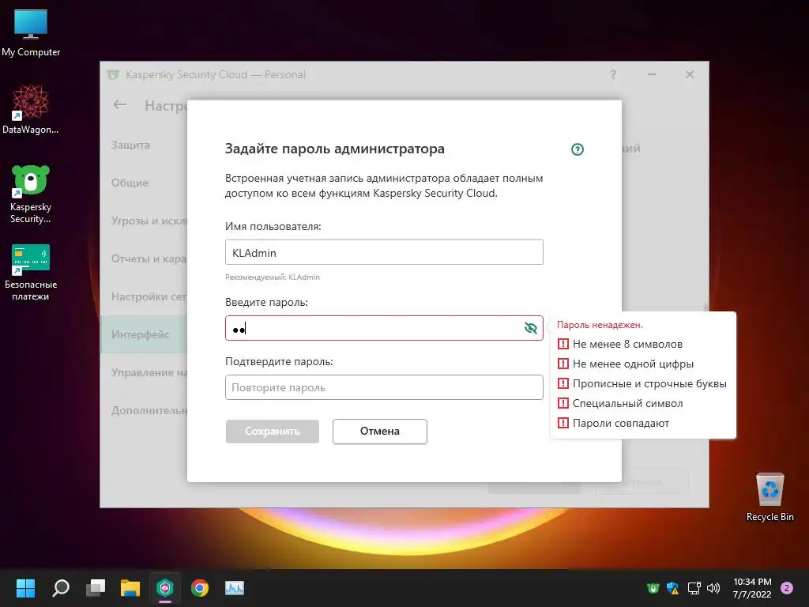Screen dimensions: 809x607
Task: Open Kaspersky Security desktop shortcut
Action: coord(31,194)
